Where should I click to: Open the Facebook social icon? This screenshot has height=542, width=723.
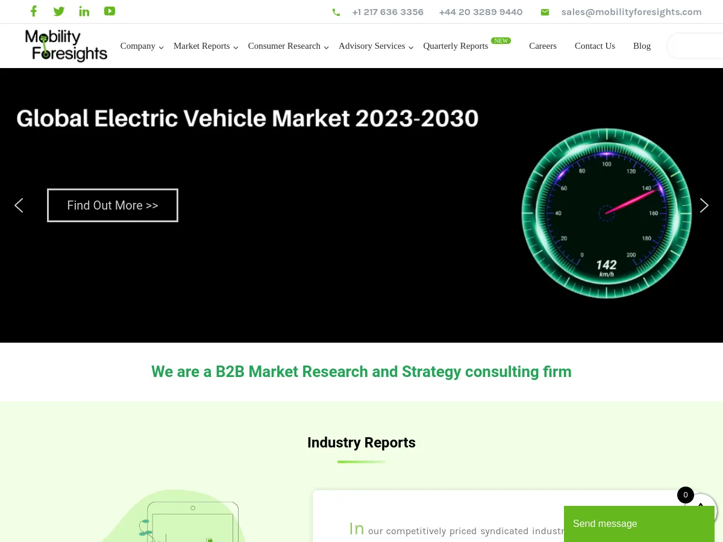tap(34, 11)
